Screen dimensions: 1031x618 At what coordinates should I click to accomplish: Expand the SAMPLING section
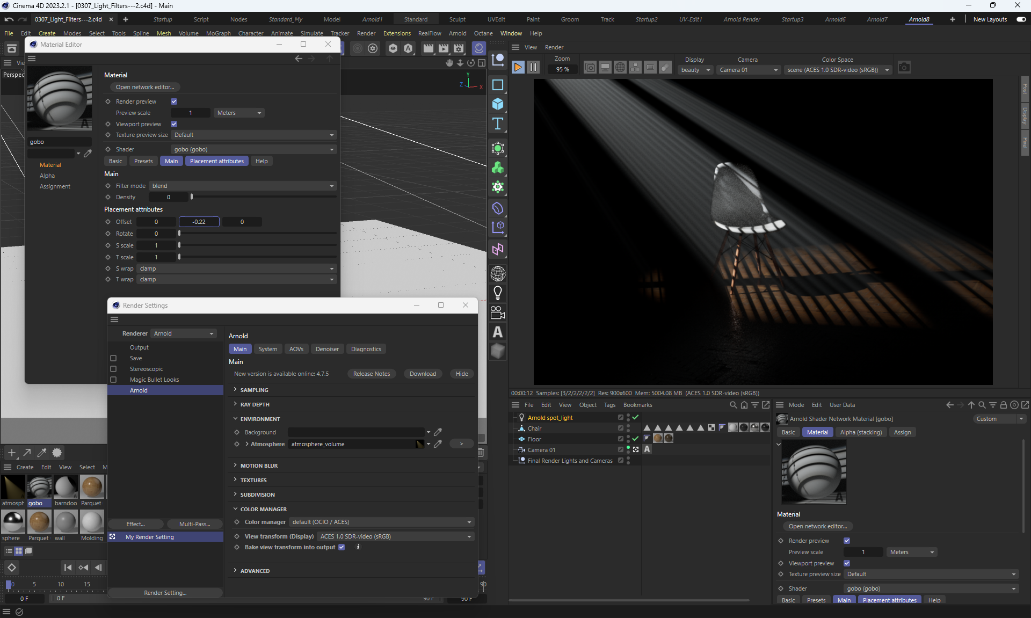coord(255,390)
